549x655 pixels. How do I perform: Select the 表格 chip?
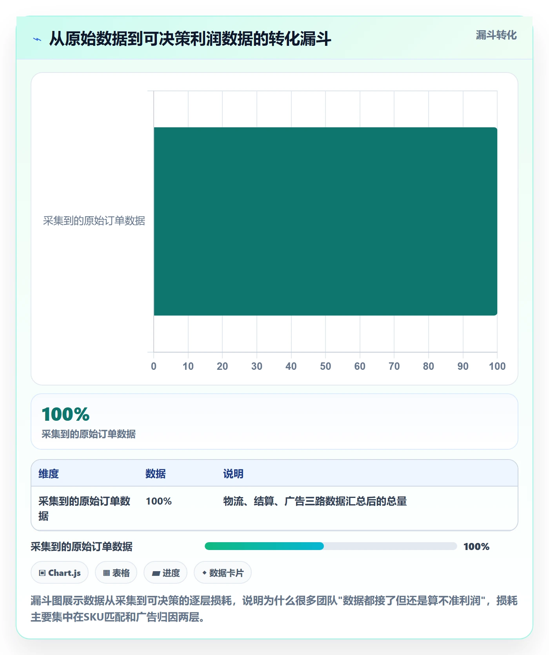(116, 573)
